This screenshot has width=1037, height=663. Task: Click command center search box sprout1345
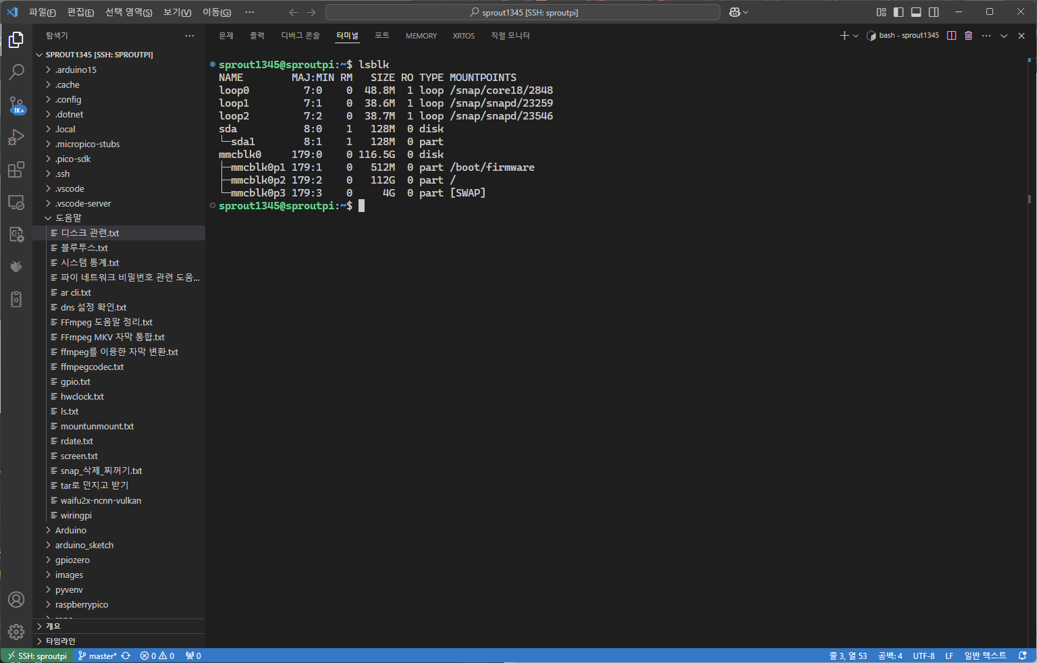pyautogui.click(x=523, y=12)
